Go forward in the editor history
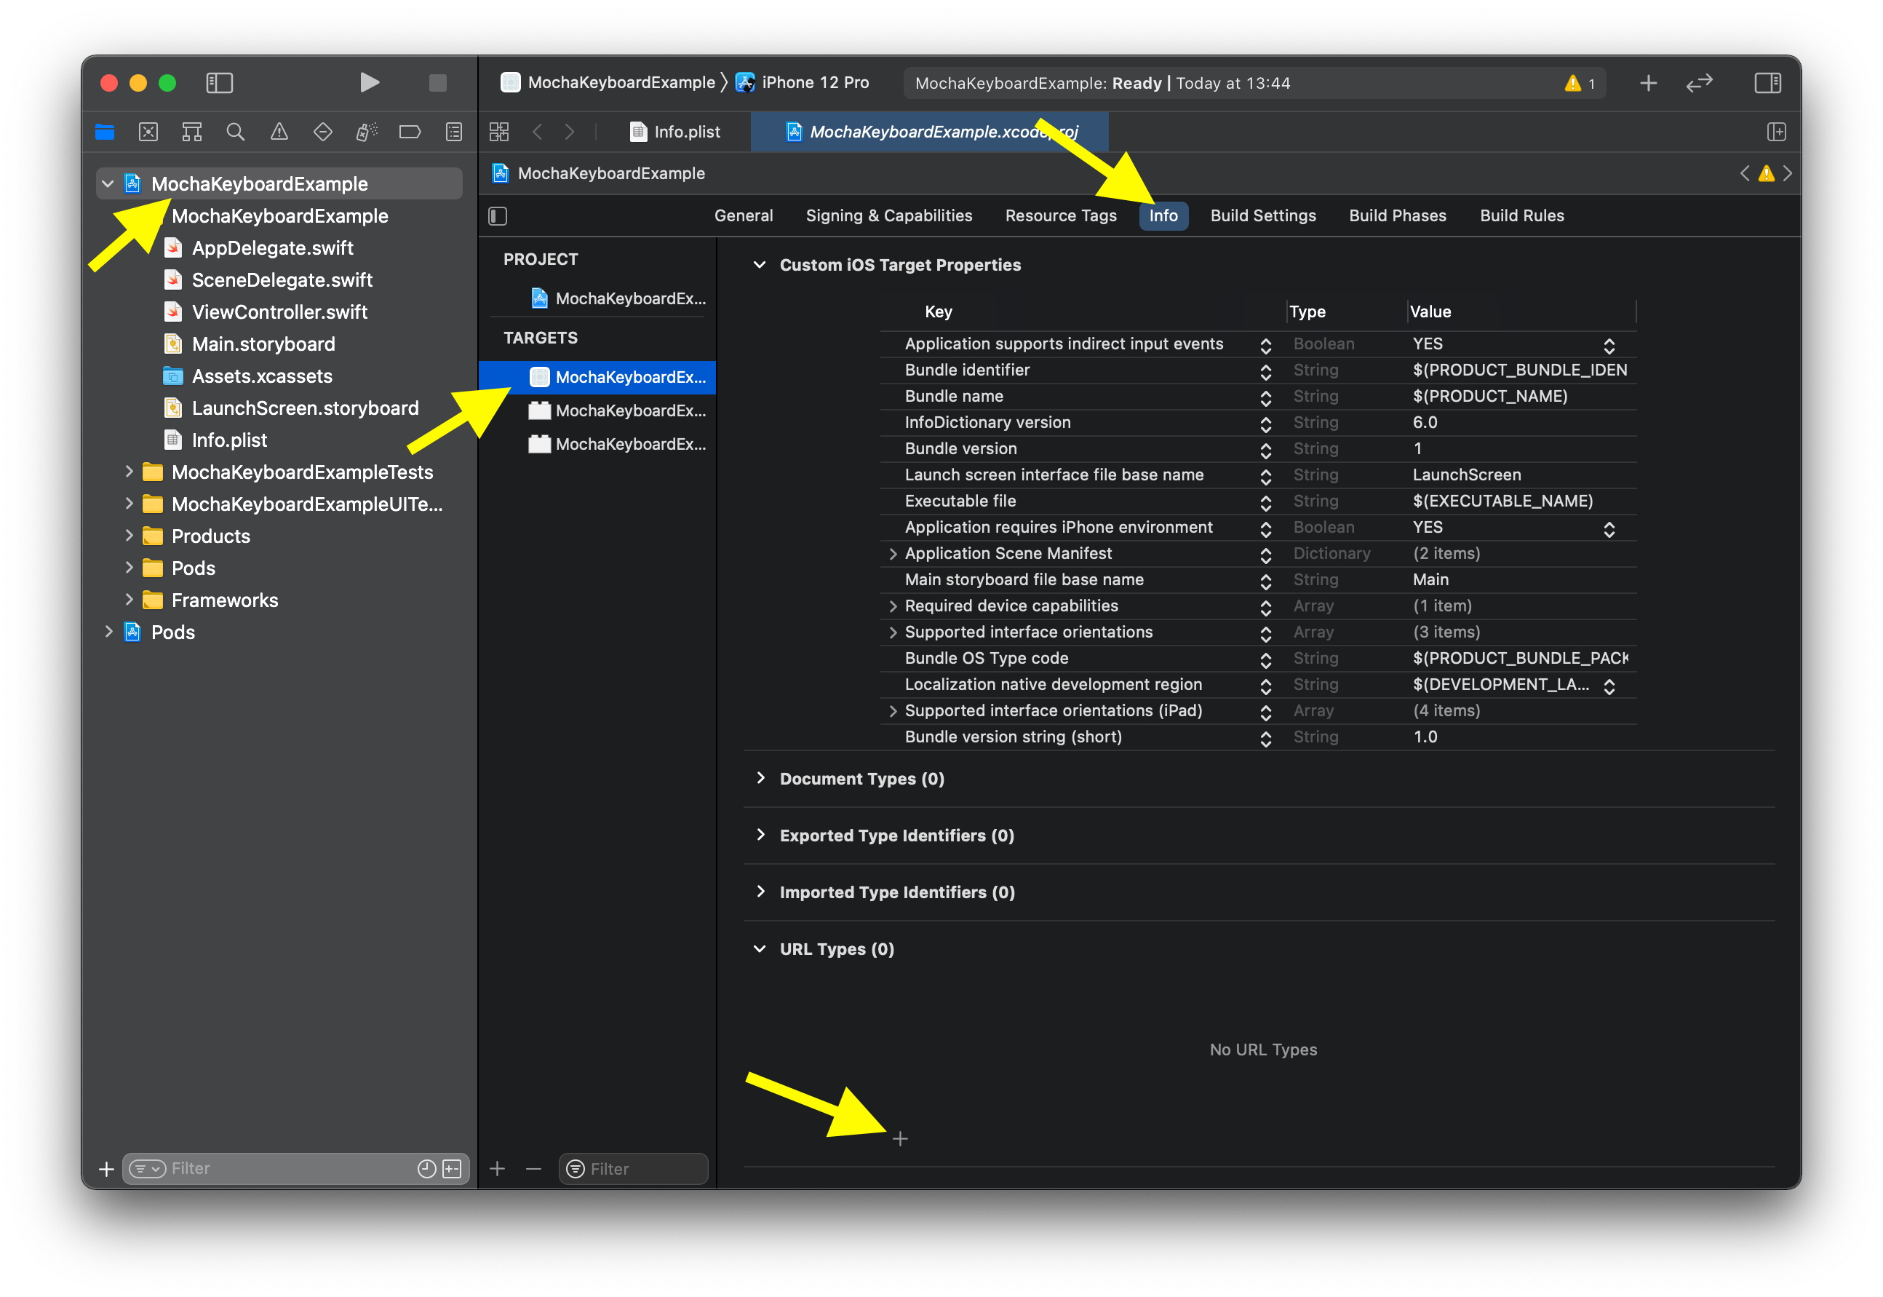 tap(570, 132)
